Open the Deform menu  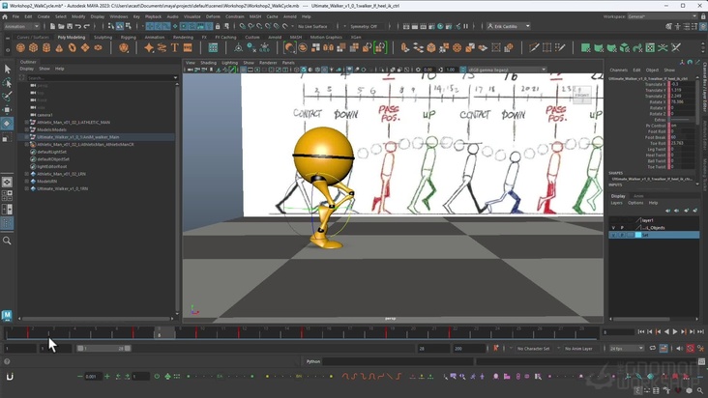tap(213, 16)
